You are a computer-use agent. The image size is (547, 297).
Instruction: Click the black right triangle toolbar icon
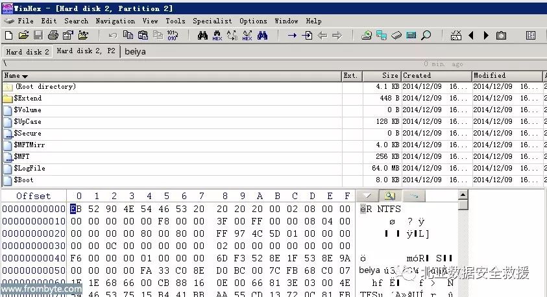point(486,35)
